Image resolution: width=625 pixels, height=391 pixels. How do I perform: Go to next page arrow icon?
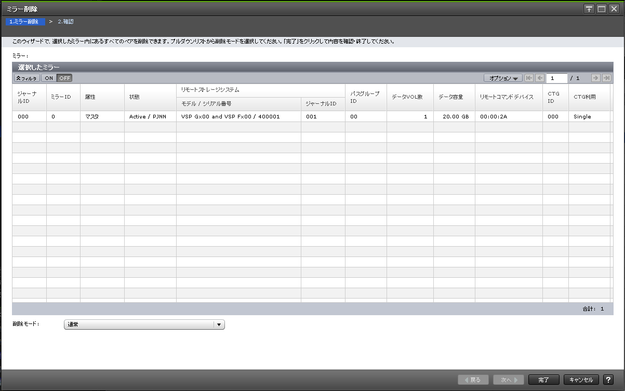coord(595,78)
